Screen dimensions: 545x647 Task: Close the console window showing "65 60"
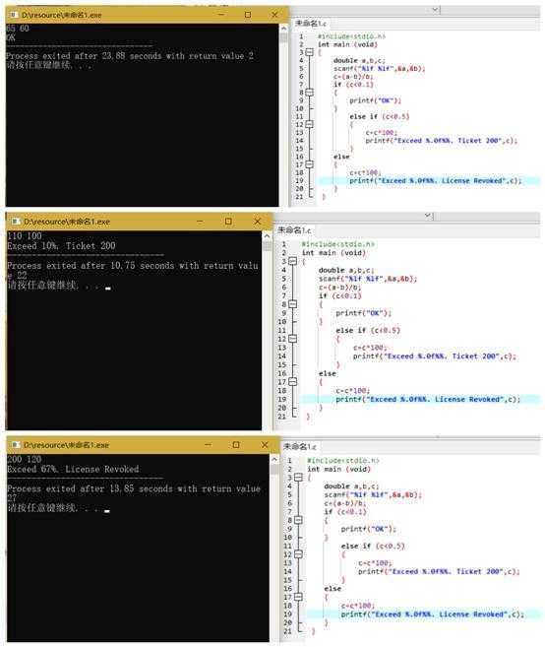274,15
